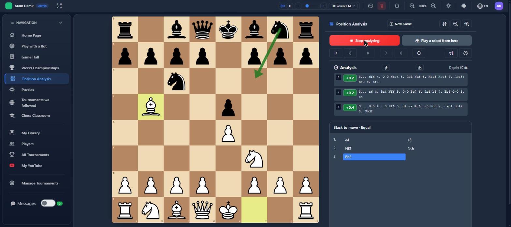Select analysis line 2 starting a6
Viewport: 511px width, 227px height.
pyautogui.click(x=401, y=94)
